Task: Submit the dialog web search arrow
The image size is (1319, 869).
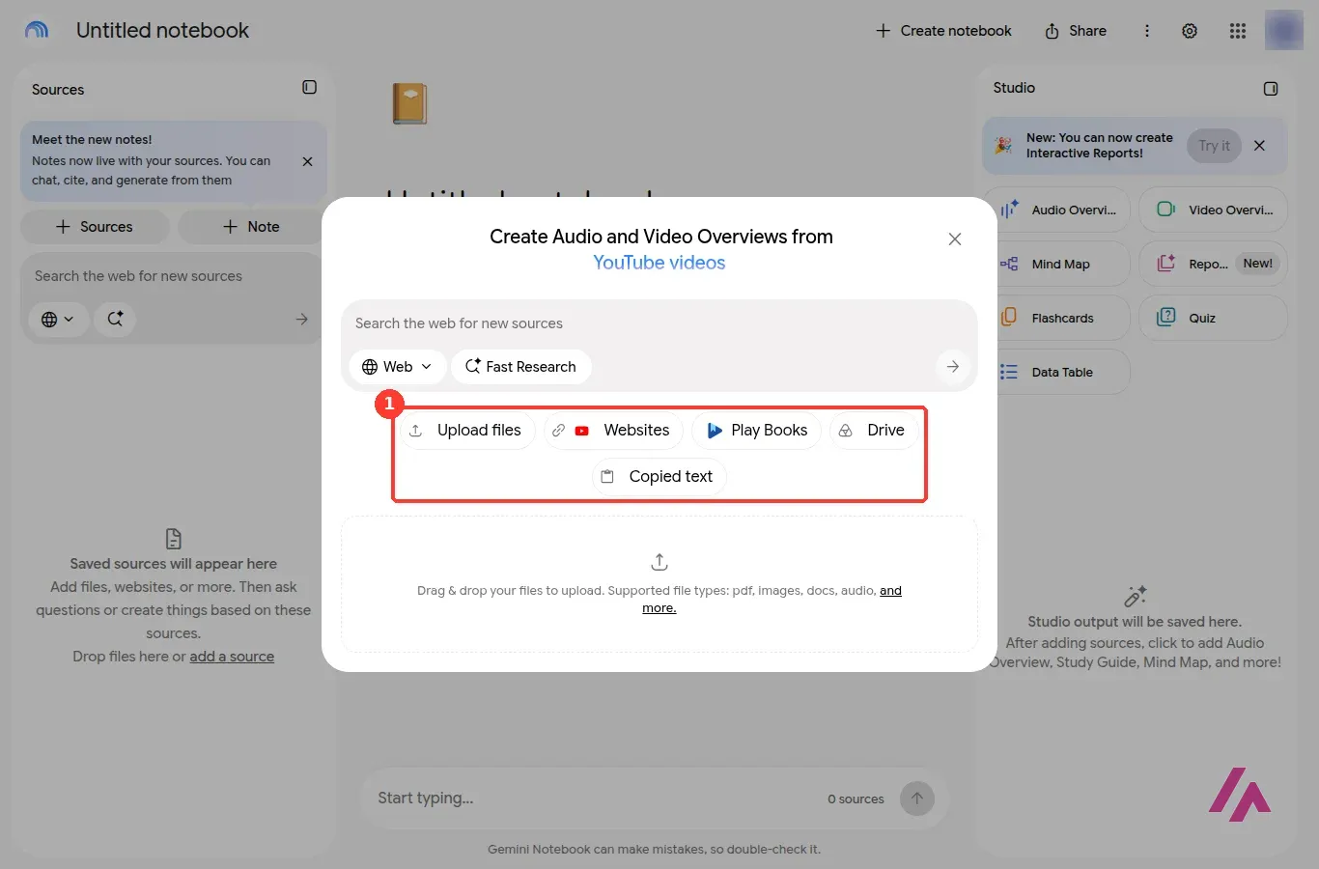Action: 953,367
